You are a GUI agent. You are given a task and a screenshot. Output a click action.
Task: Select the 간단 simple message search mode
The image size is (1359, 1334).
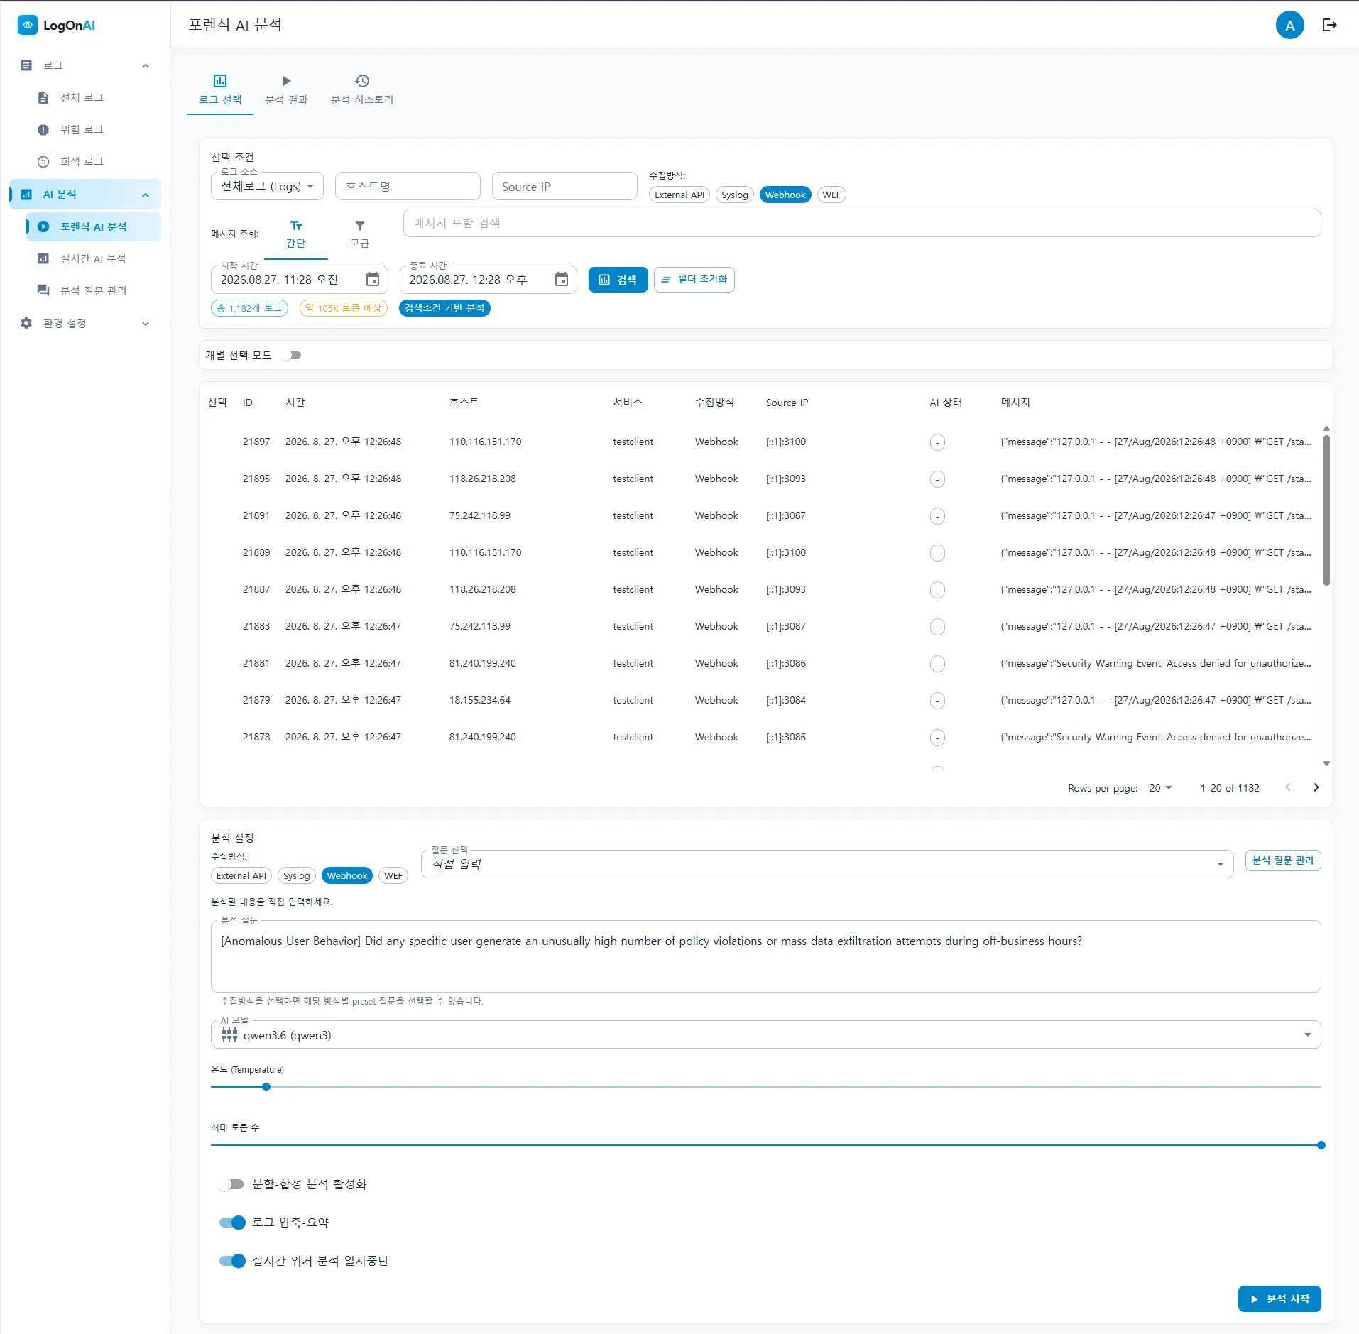click(x=296, y=234)
